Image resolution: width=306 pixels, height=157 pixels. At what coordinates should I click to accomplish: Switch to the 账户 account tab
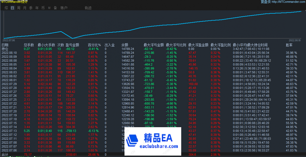tap(64, 8)
